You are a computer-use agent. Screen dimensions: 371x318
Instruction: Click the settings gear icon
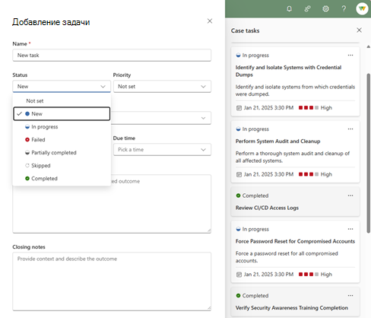325,9
